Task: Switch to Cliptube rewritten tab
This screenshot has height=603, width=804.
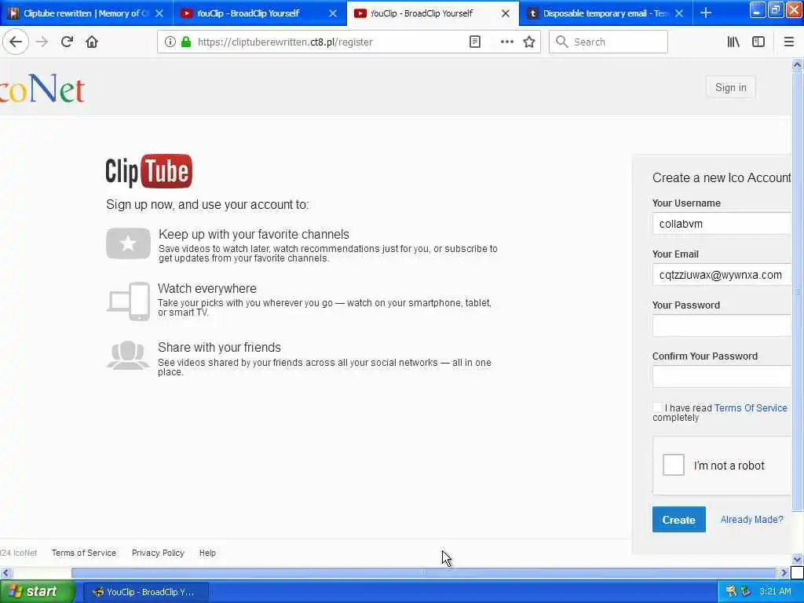Action: [x=86, y=13]
